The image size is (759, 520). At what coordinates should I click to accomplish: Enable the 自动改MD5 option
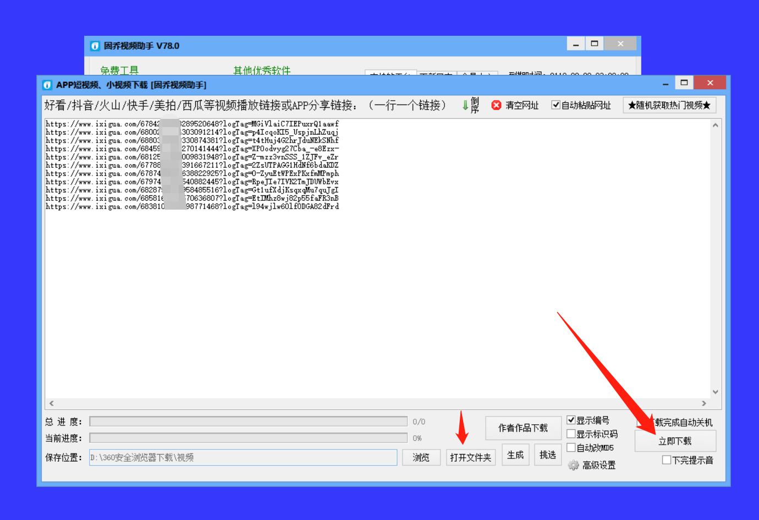(571, 447)
